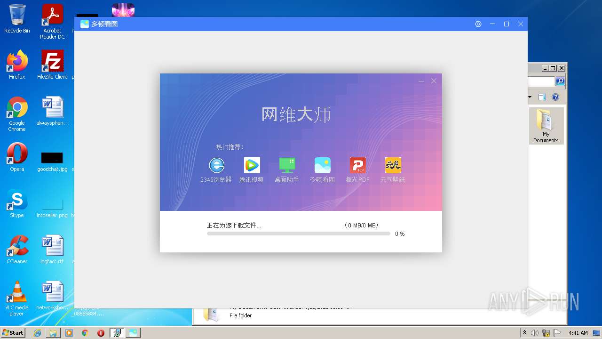Open Internet Explorer from taskbar
This screenshot has width=602, height=339.
pyautogui.click(x=37, y=333)
